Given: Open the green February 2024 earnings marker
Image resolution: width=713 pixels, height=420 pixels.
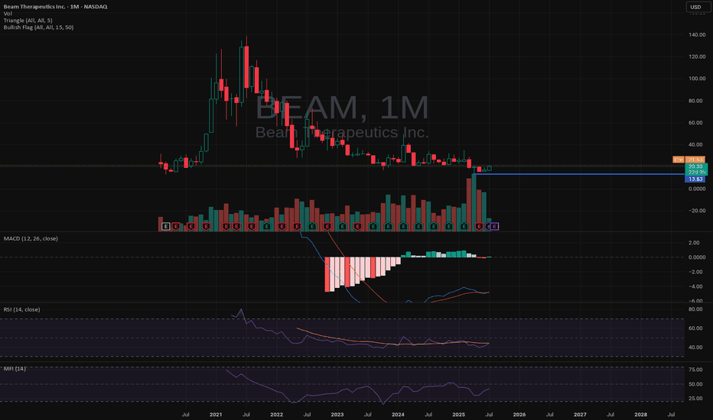Looking at the screenshot, I should (x=403, y=226).
